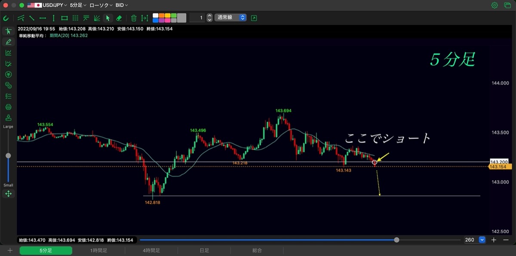Click the zoom-in plus button bottom right

click(x=494, y=240)
